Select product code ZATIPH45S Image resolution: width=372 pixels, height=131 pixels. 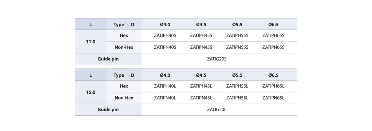point(201,35)
